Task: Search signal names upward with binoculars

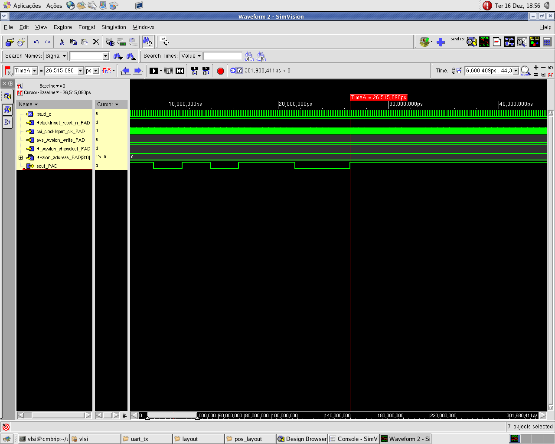Action: [131, 56]
